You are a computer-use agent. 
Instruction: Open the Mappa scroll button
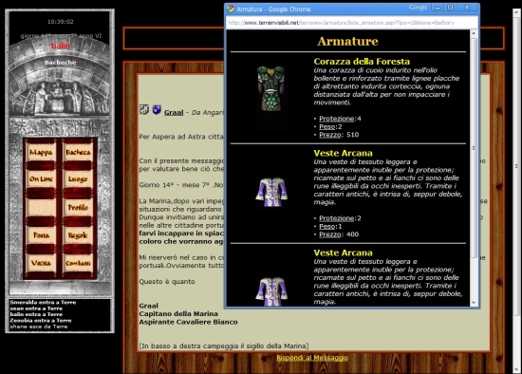[x=41, y=153]
